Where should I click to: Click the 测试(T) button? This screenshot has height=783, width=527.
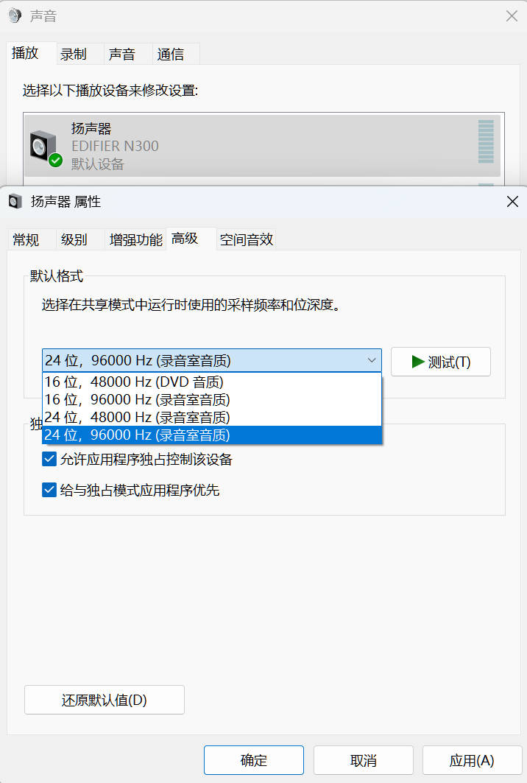tap(441, 362)
